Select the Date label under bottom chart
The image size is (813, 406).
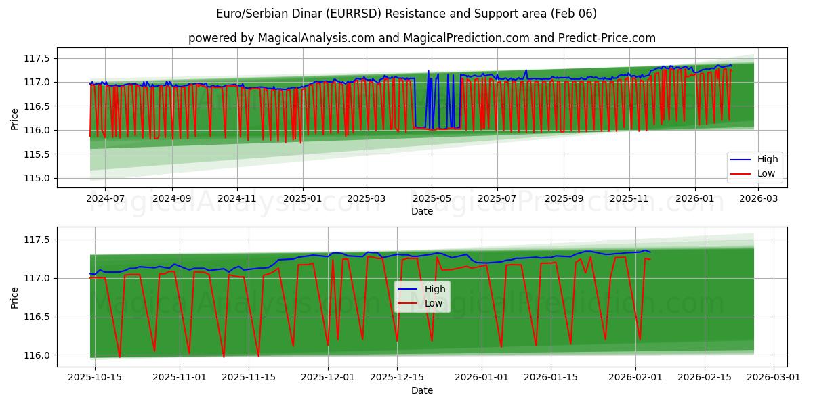421,390
